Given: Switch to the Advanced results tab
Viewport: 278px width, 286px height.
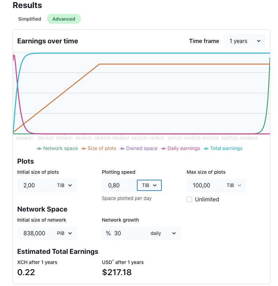Looking at the screenshot, I should pos(64,19).
